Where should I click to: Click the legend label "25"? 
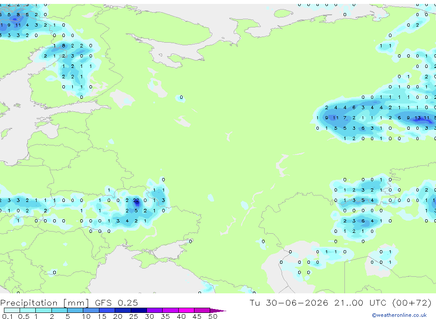point(133,316)
